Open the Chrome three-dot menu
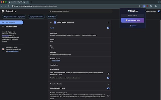Screen dimensions: 161x100 pyautogui.click(x=159, y=6)
